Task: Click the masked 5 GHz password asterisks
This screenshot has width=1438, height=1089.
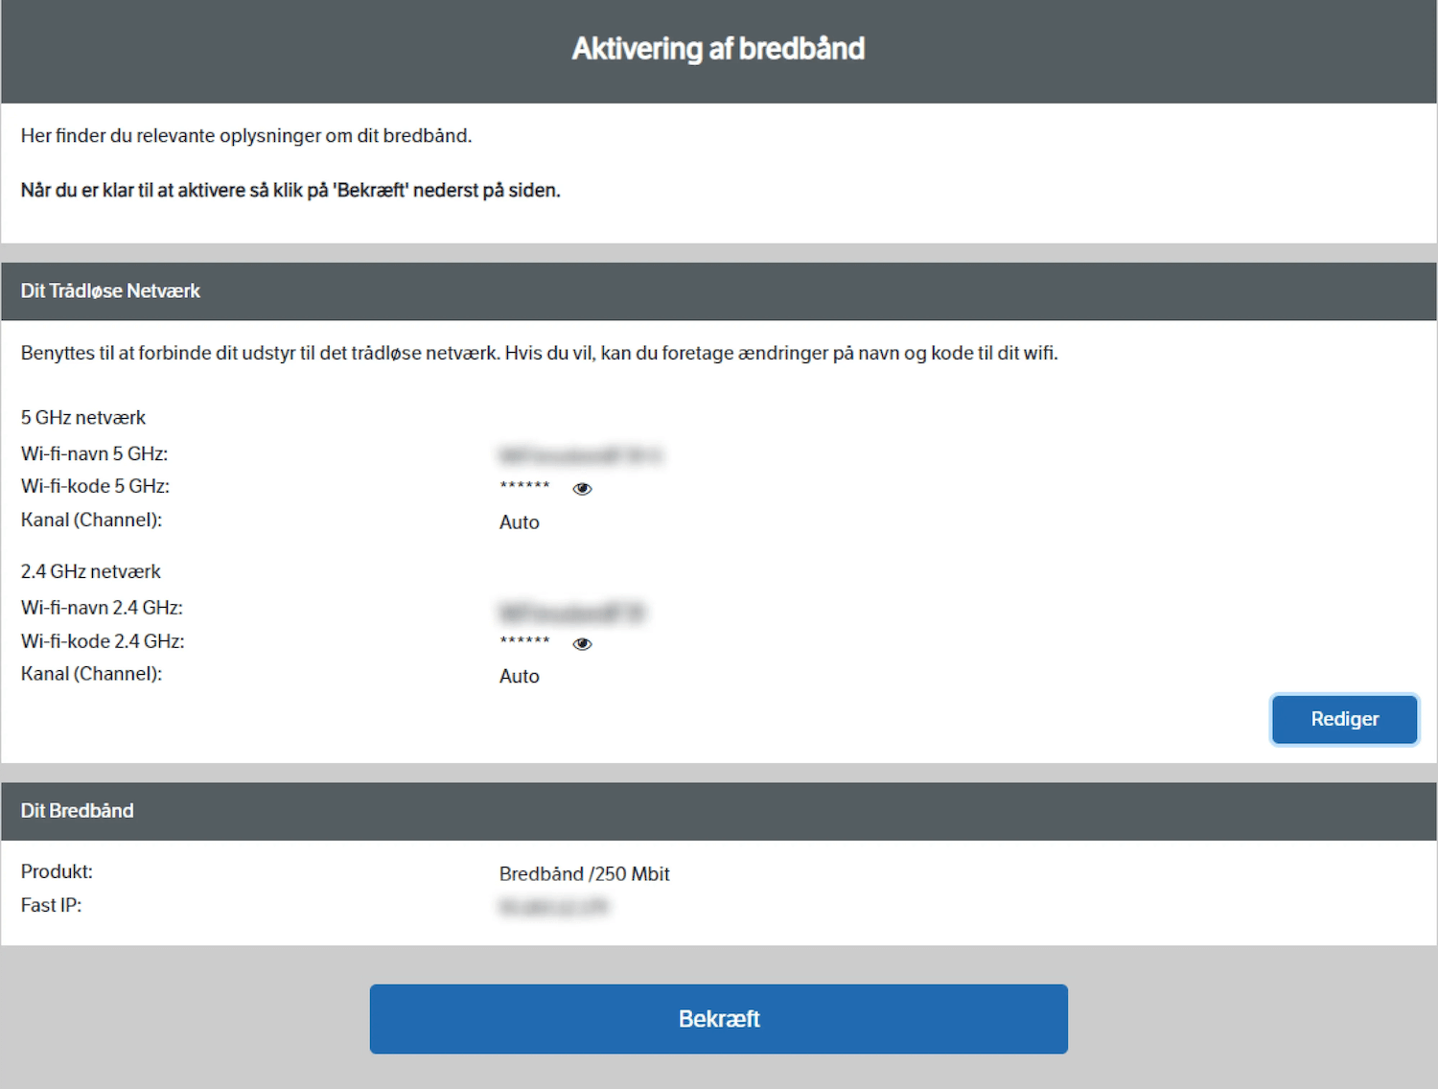Action: pyautogui.click(x=524, y=486)
